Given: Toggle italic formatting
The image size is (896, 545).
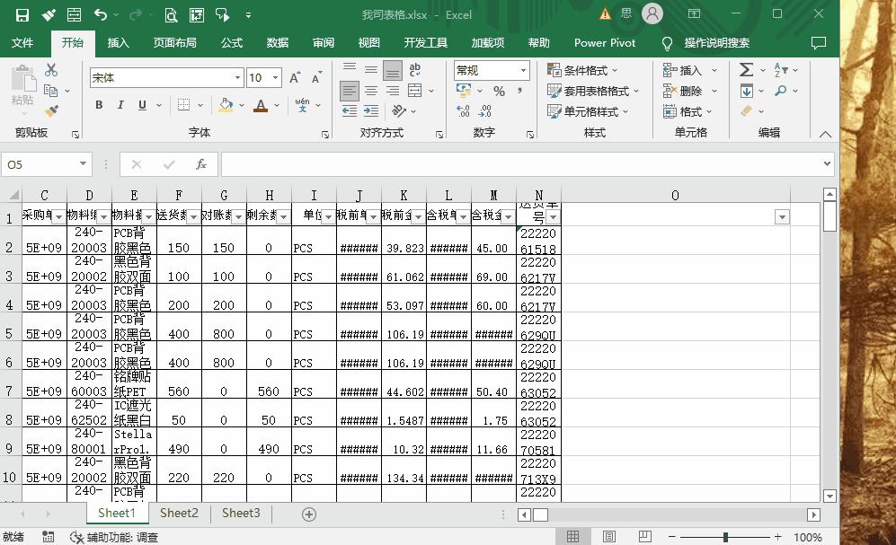Looking at the screenshot, I should [x=120, y=105].
